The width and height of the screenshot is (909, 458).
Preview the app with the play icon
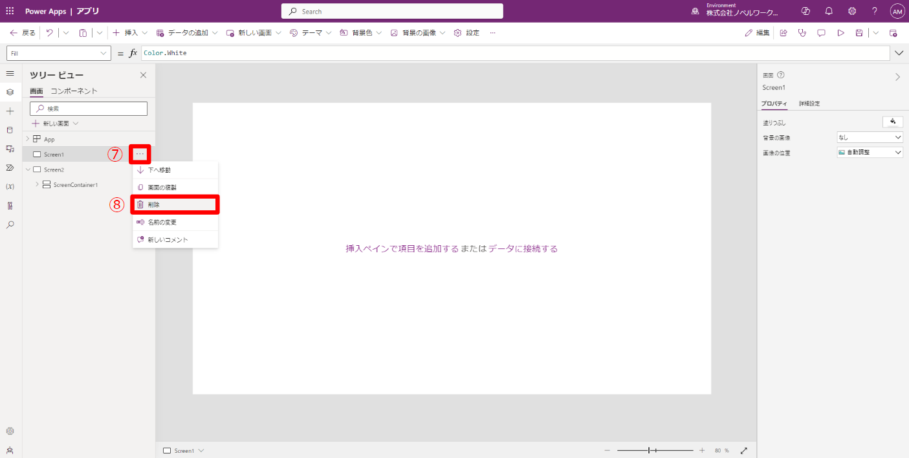click(841, 32)
